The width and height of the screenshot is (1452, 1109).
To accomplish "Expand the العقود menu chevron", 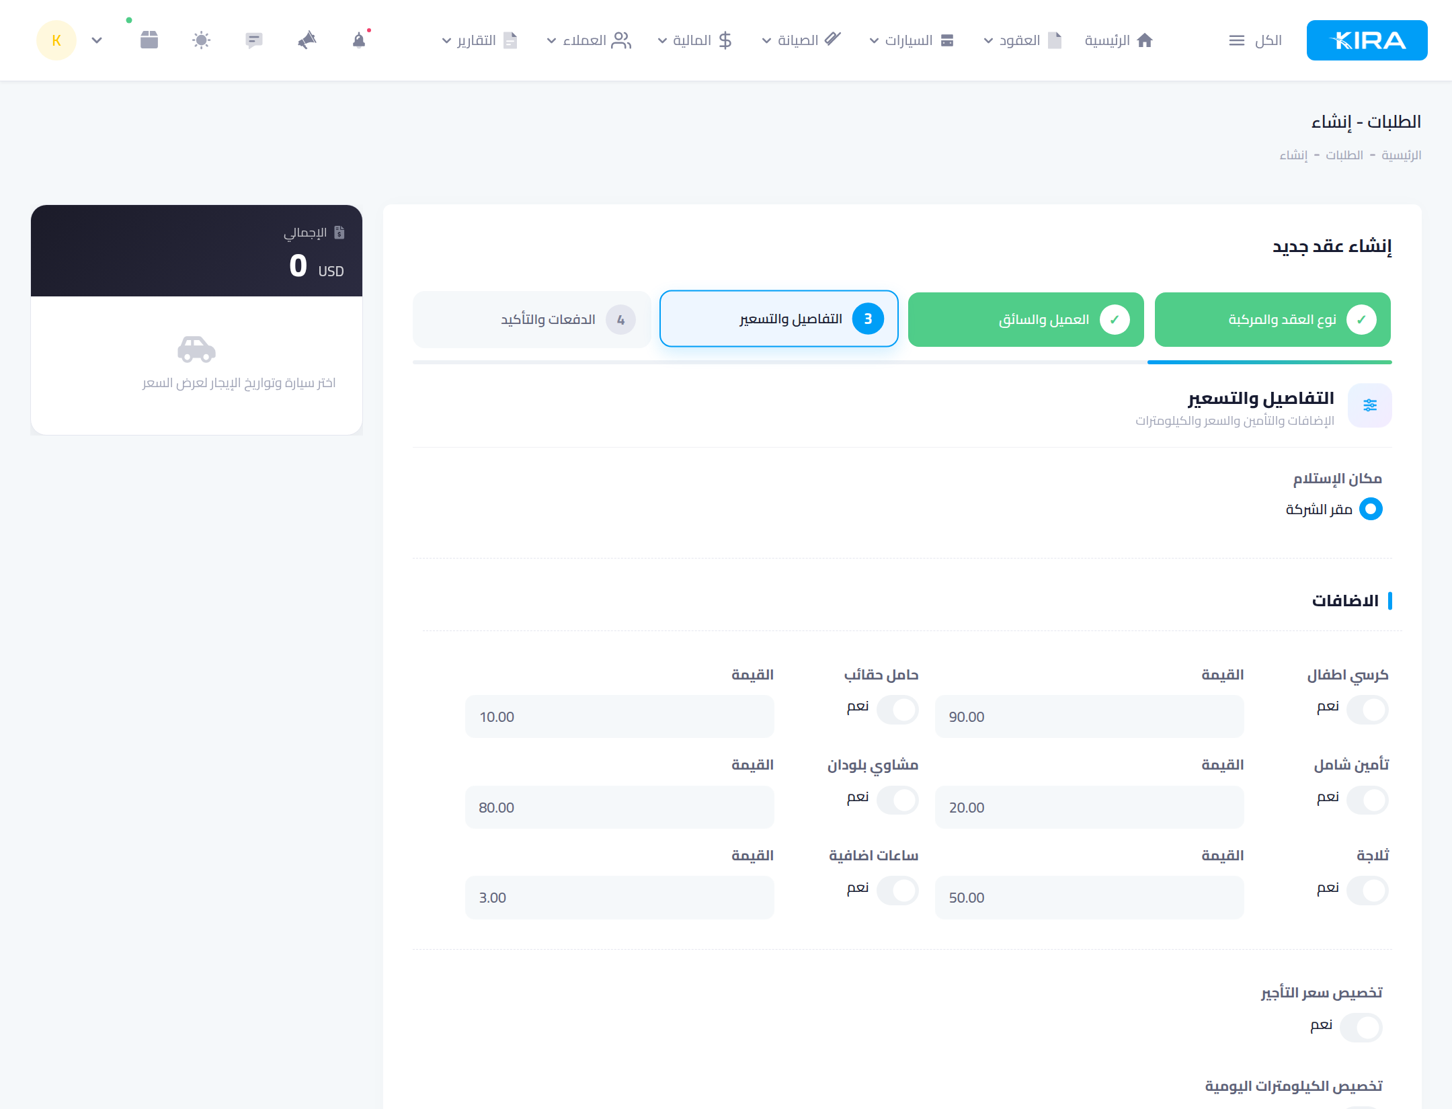I will point(988,41).
